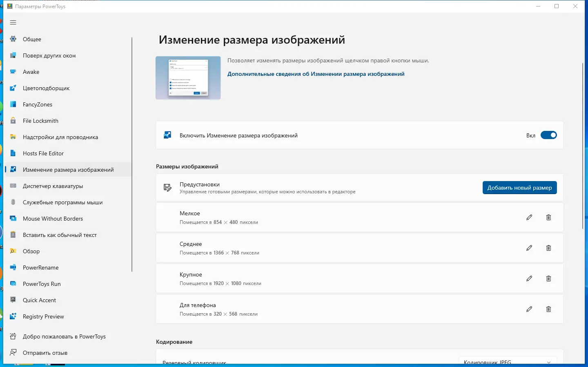Click the "Крупное" preset name
588x367 pixels.
click(191, 274)
